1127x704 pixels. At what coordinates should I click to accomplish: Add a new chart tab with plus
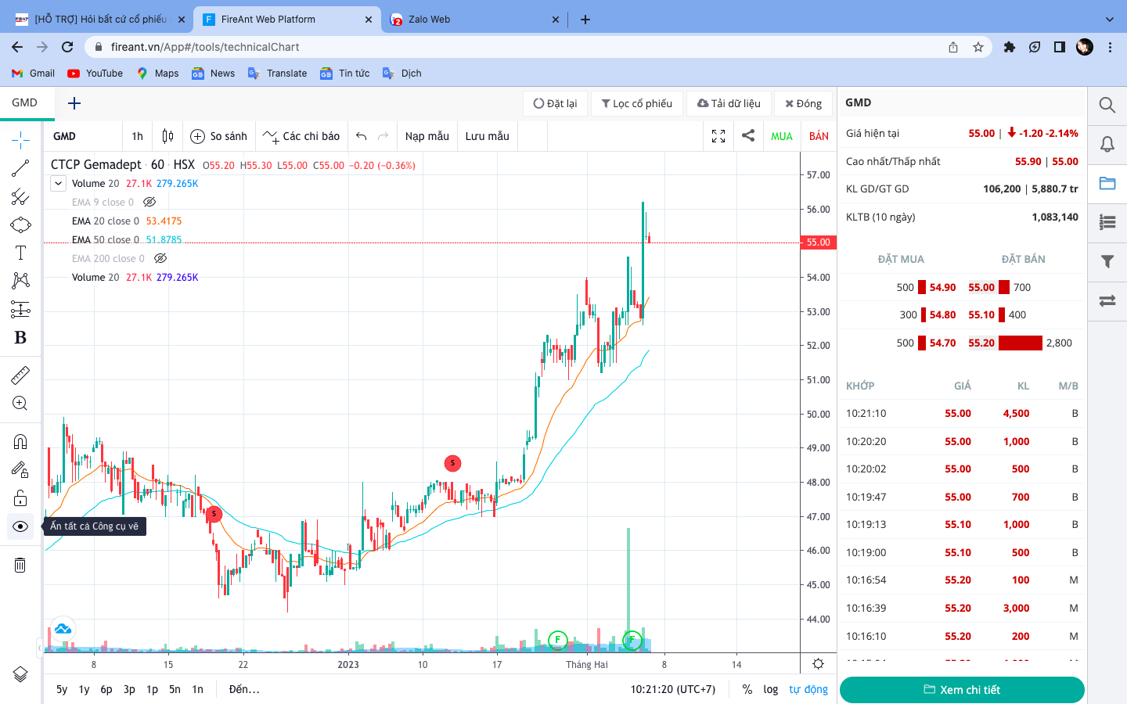click(74, 103)
